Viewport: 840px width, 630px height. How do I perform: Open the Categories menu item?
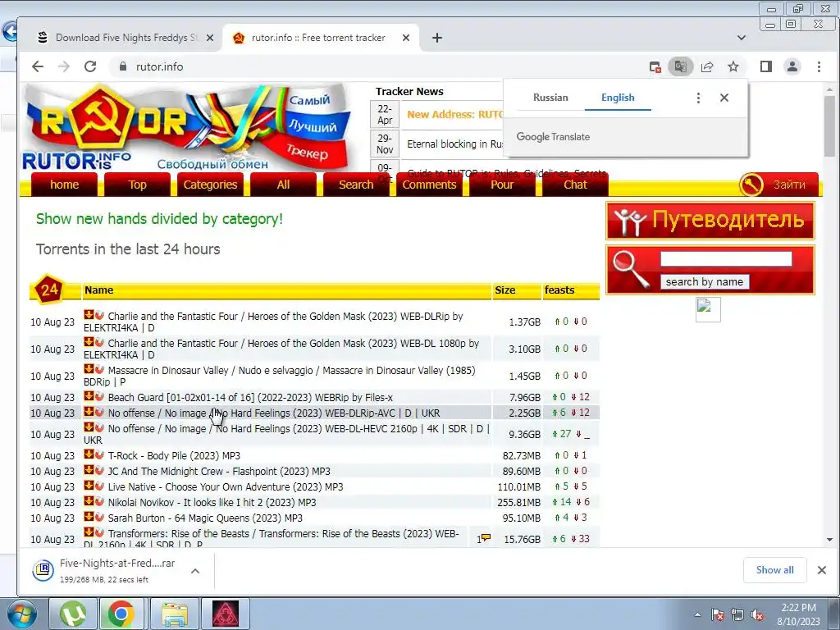pos(210,185)
